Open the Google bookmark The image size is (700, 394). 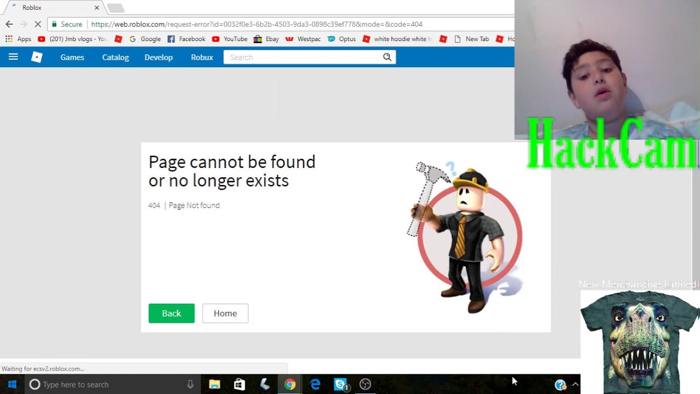coord(145,39)
